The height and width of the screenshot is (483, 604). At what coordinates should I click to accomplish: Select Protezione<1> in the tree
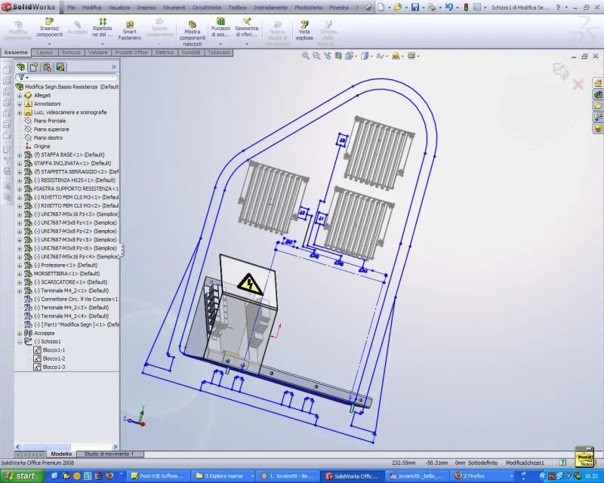66,265
